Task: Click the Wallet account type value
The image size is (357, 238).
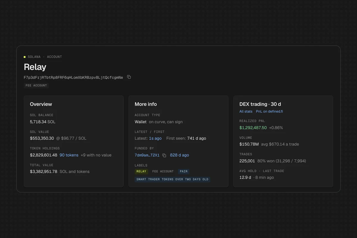Action: (140, 122)
